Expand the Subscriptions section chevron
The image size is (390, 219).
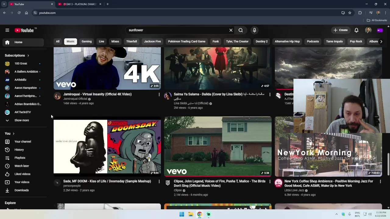point(28,56)
